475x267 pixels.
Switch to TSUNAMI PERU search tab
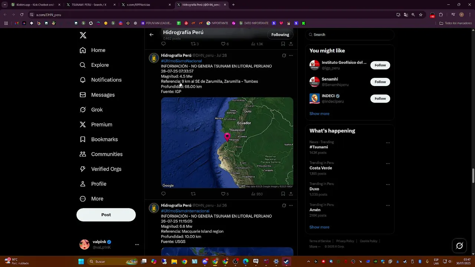[x=89, y=5]
